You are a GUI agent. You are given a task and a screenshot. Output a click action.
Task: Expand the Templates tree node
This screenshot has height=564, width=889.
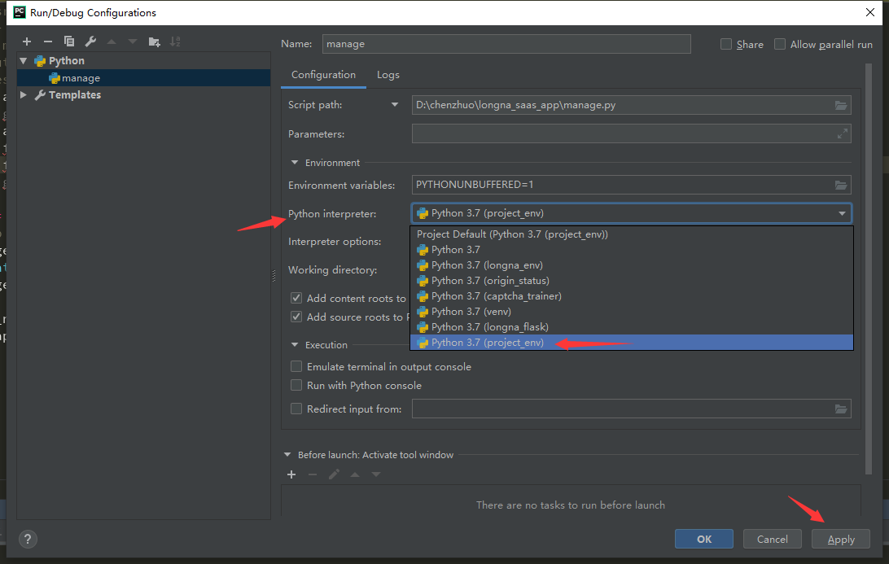(x=24, y=95)
